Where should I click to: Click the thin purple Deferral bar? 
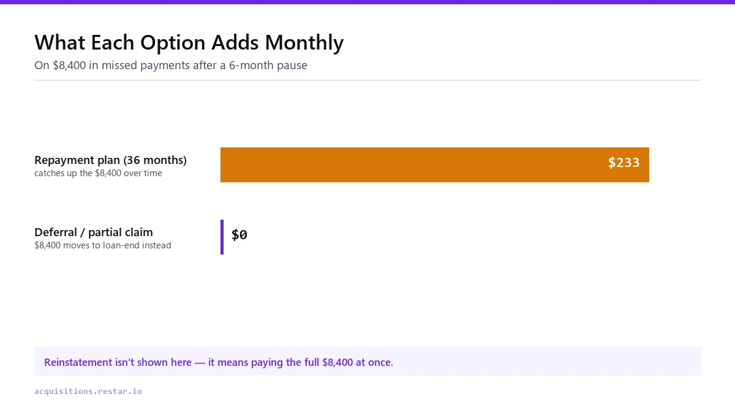point(222,237)
